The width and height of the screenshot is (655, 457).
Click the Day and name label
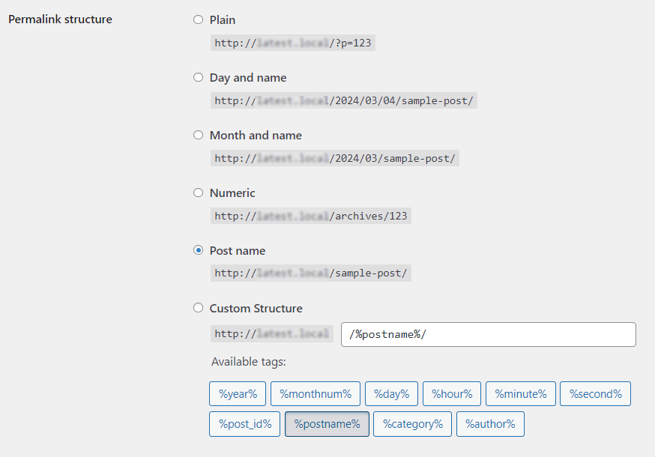248,78
